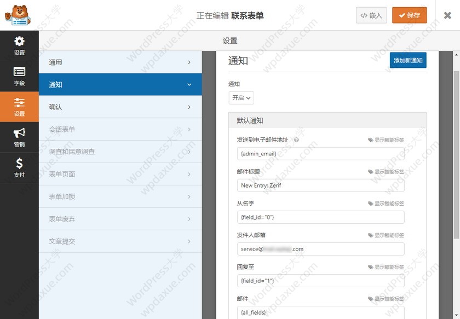Click the 保存 save button
Image resolution: width=460 pixels, height=319 pixels.
coord(409,15)
